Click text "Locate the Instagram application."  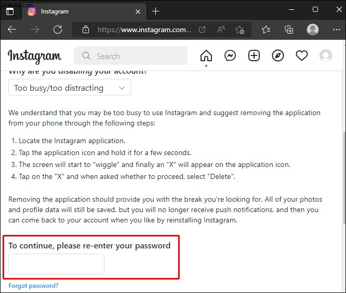pos(72,141)
